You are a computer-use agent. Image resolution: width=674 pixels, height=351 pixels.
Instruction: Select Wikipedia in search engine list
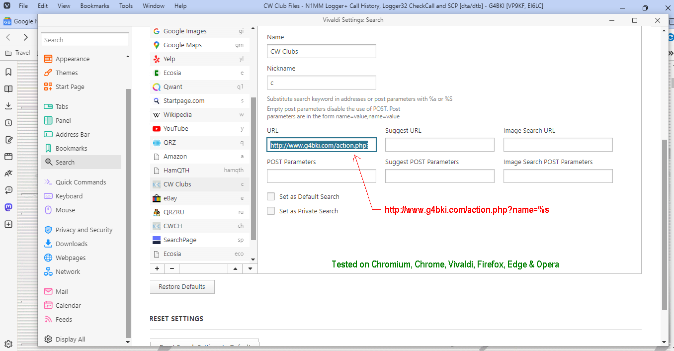200,114
